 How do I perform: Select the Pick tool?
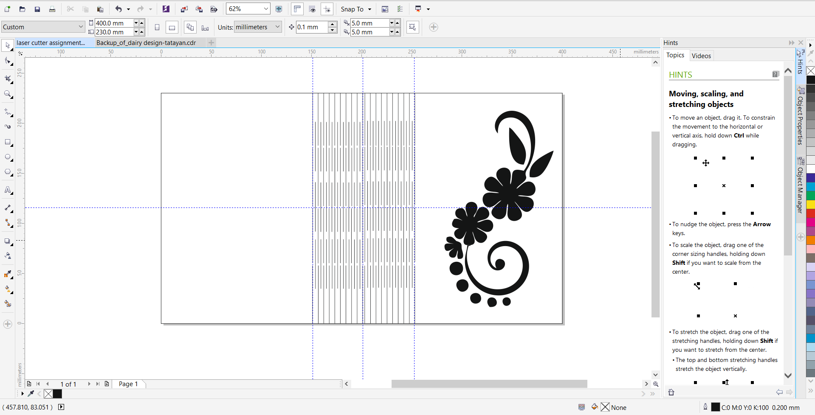pyautogui.click(x=8, y=45)
